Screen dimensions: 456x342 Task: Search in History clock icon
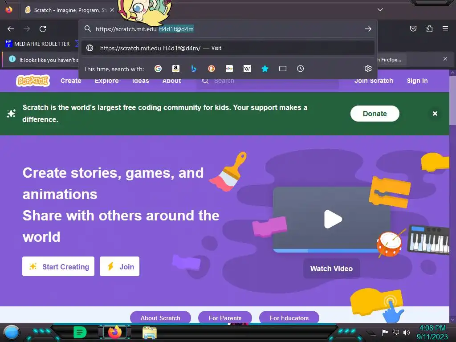(x=301, y=69)
